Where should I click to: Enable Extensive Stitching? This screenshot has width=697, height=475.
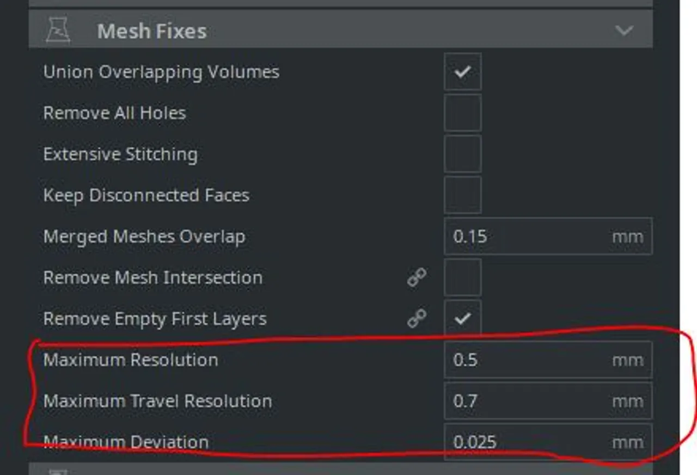pos(462,154)
